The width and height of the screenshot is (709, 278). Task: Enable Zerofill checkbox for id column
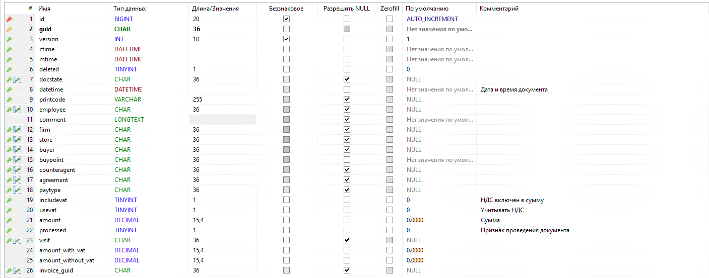click(390, 19)
